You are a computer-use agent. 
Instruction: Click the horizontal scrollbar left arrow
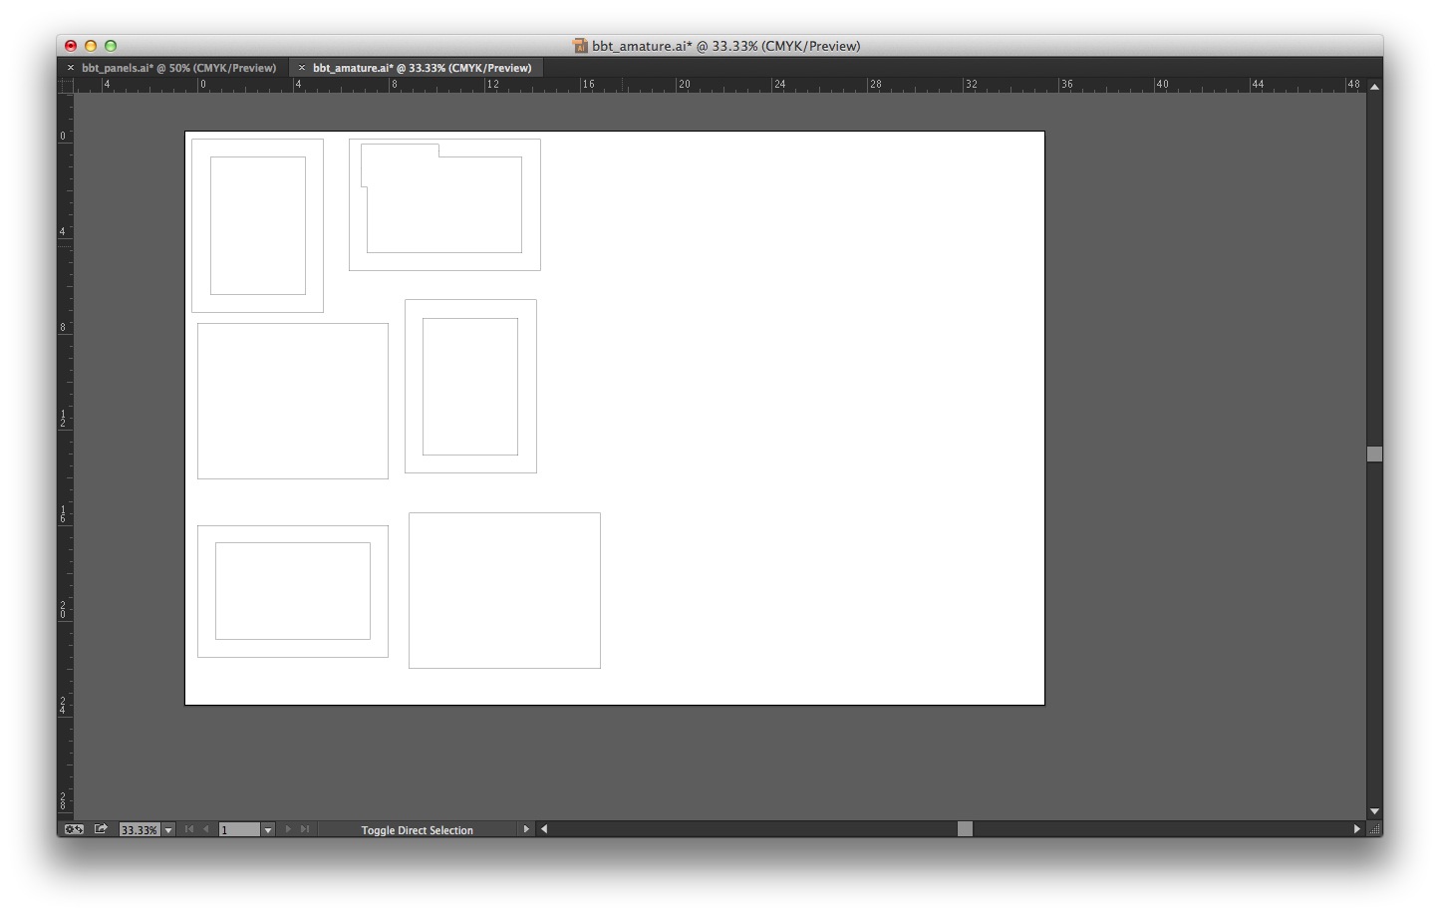[544, 829]
